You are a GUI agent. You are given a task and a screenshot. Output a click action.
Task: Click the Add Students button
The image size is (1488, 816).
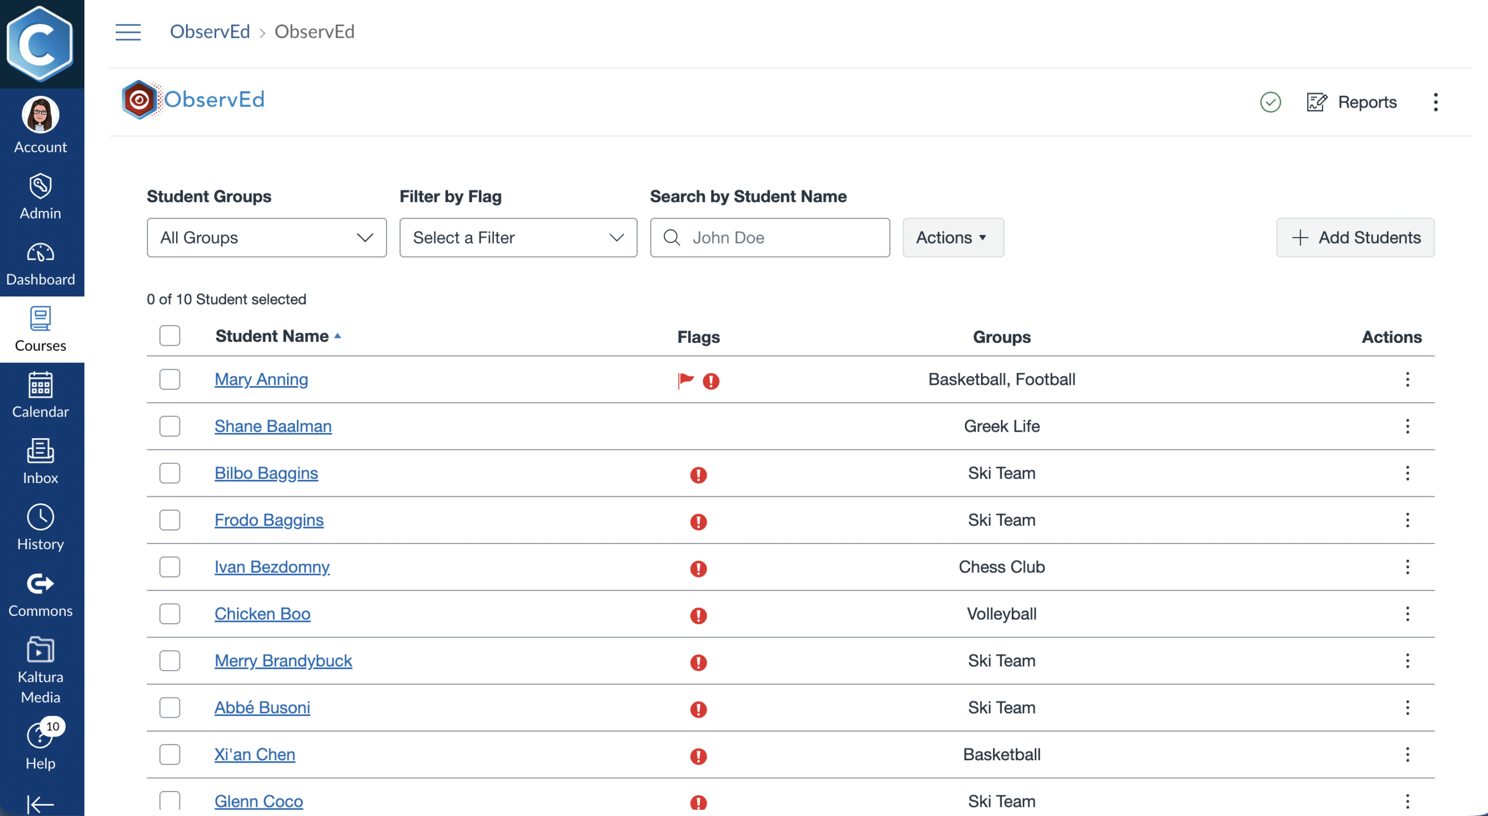[x=1355, y=238]
